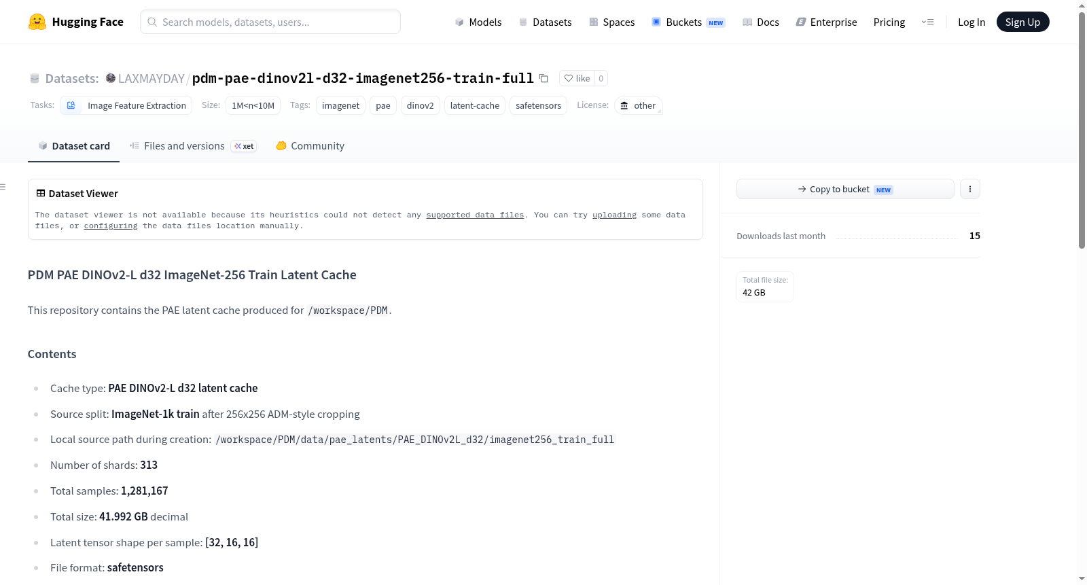
Task: Click the Contents heading
Action: [x=52, y=354]
